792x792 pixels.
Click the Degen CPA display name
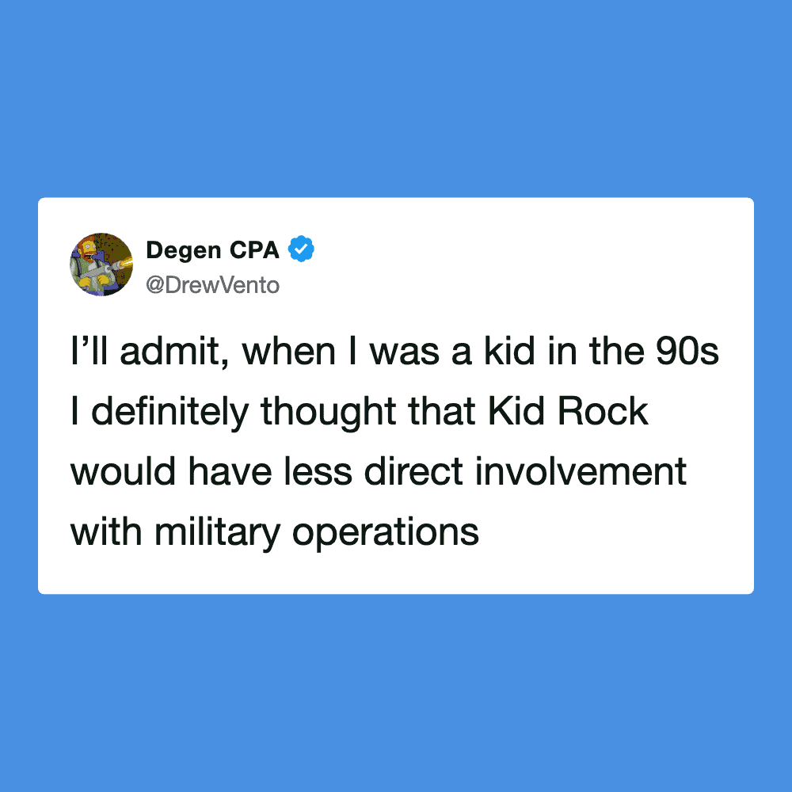(x=212, y=250)
